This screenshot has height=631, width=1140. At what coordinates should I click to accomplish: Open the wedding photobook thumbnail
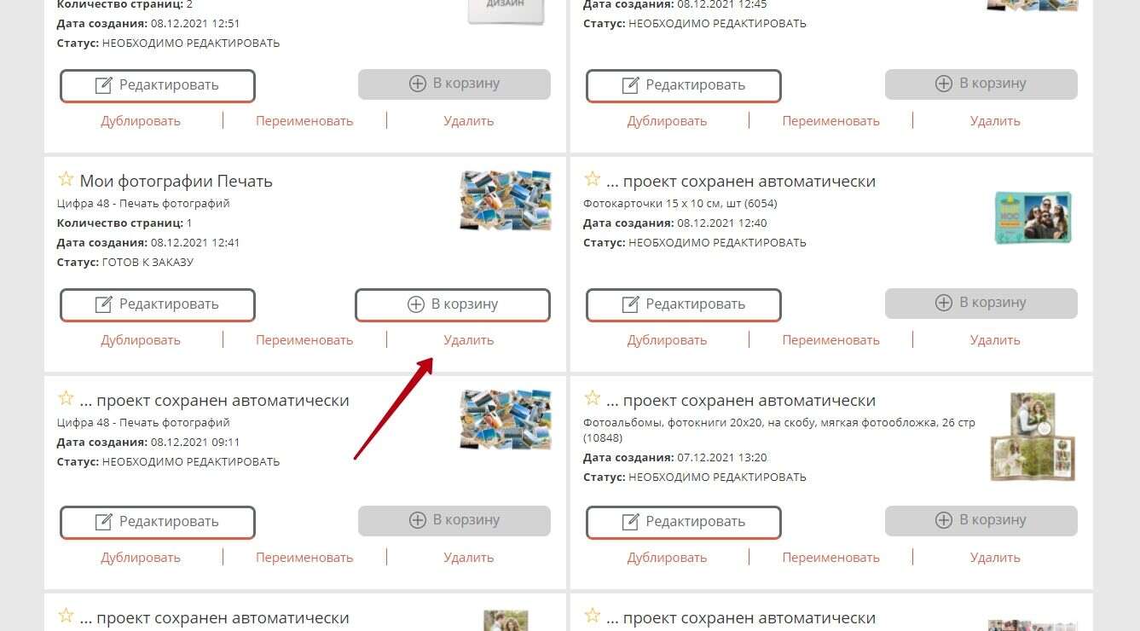pyautogui.click(x=1033, y=436)
